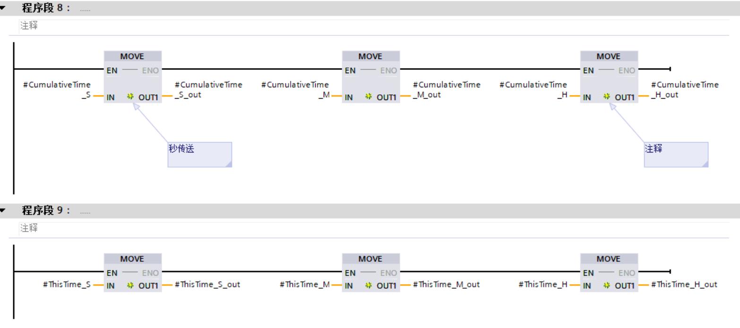Collapse 程序段 8 using its triangle
This screenshot has height=328, width=740.
click(4, 8)
